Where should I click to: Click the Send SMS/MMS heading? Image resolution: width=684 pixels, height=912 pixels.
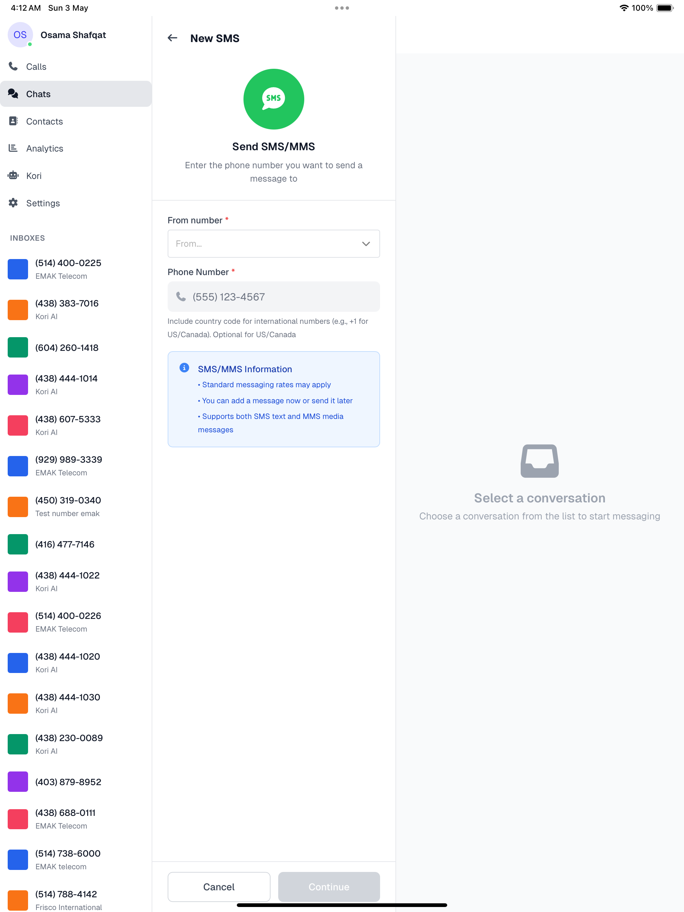(274, 146)
